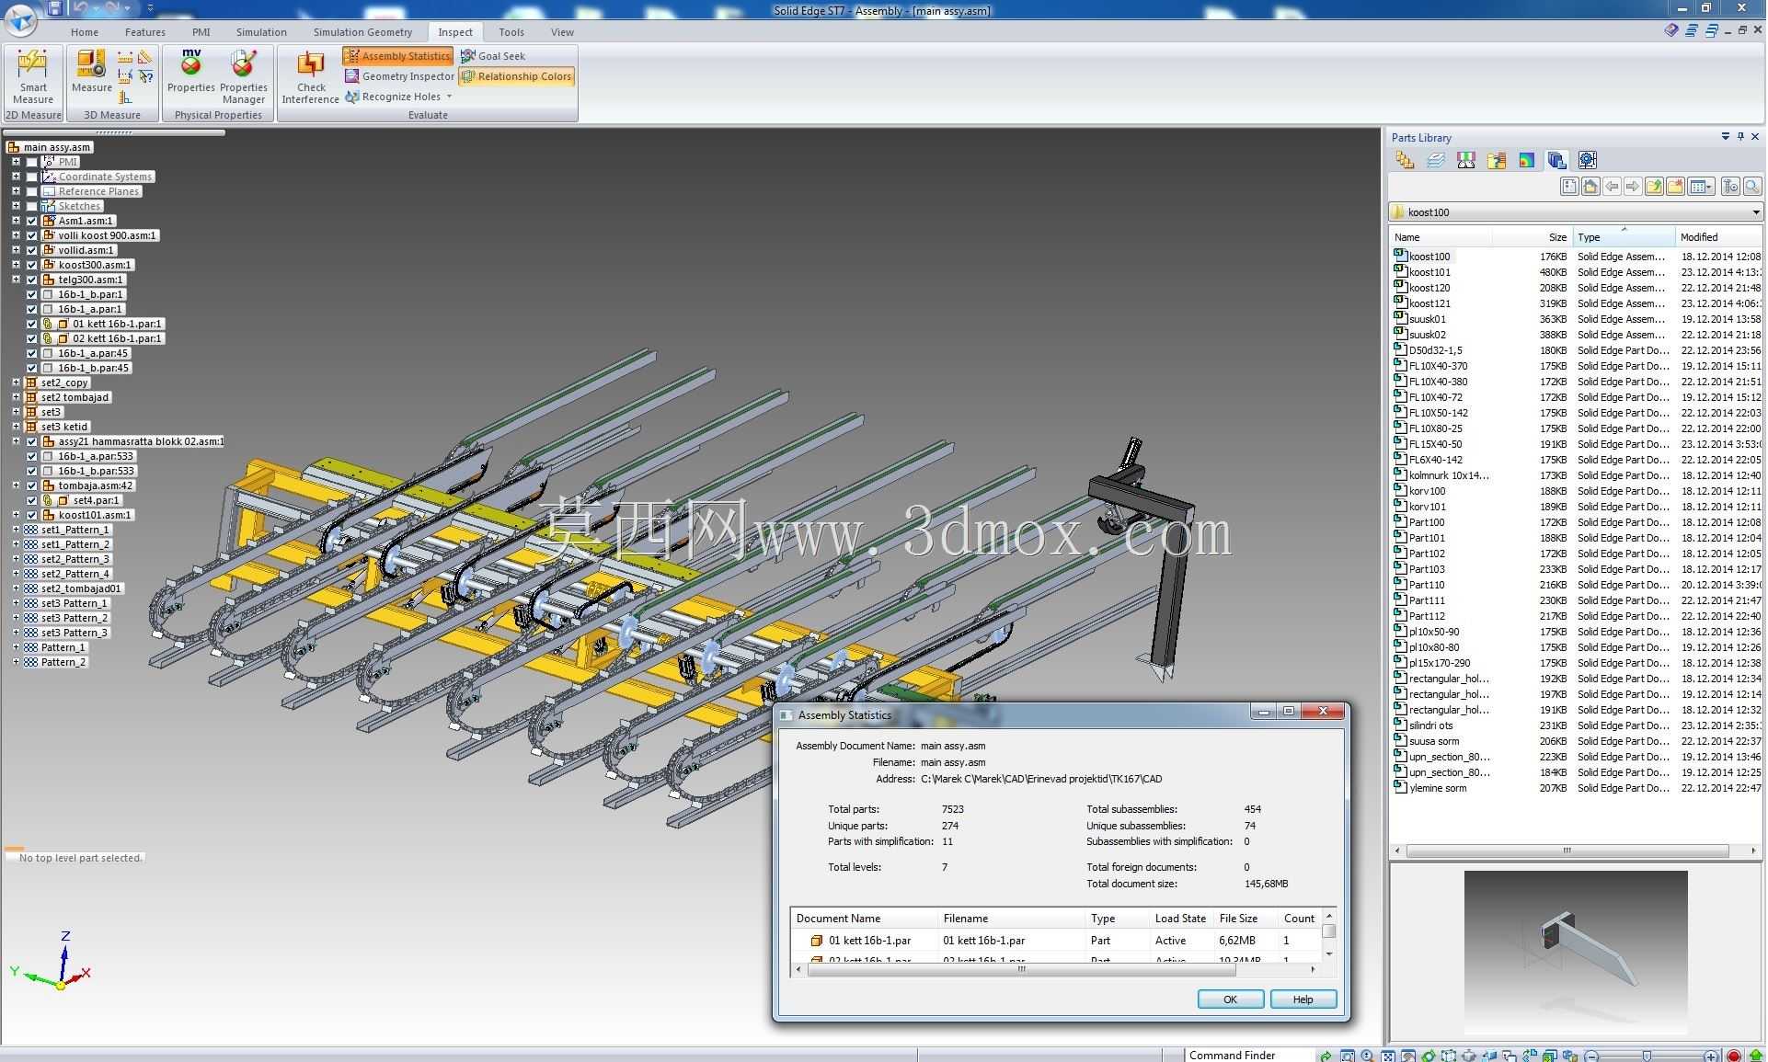Start the Goal Seek command
This screenshot has height=1062, width=1768.
click(x=493, y=56)
